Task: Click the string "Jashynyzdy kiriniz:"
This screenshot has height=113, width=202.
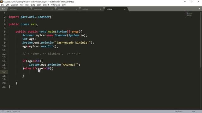Action: [x=73, y=43]
